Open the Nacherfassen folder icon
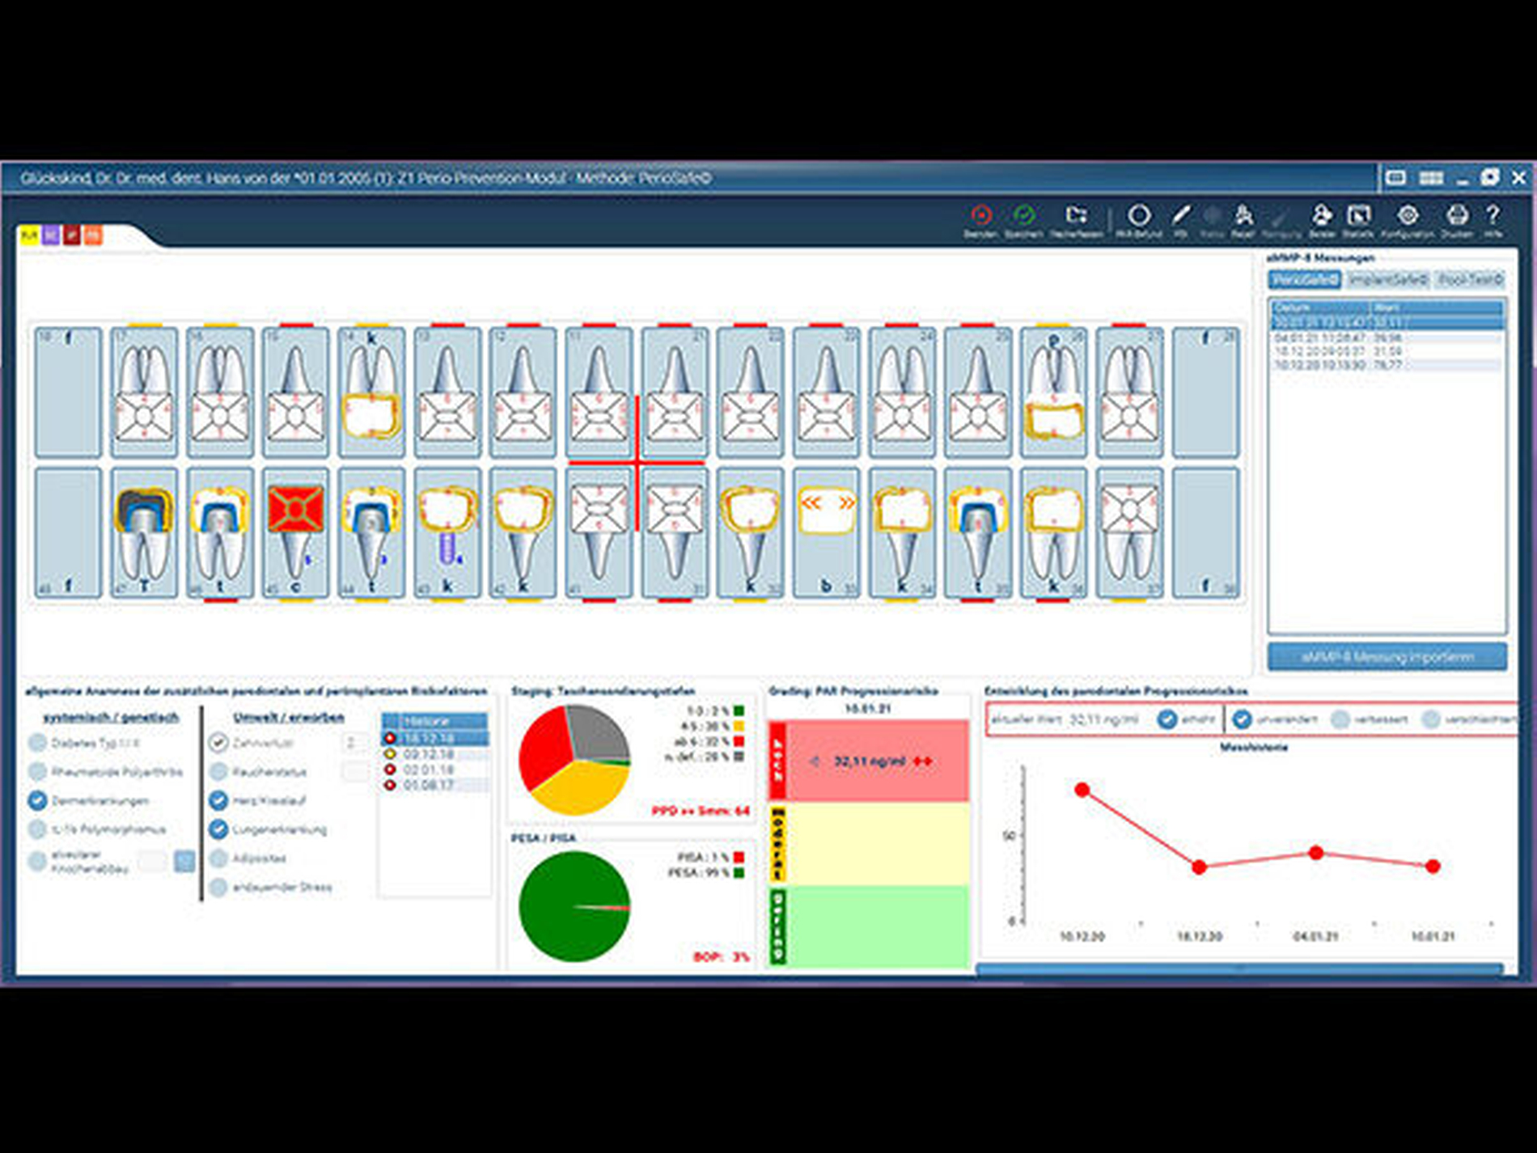1537x1153 pixels. pyautogui.click(x=1076, y=215)
